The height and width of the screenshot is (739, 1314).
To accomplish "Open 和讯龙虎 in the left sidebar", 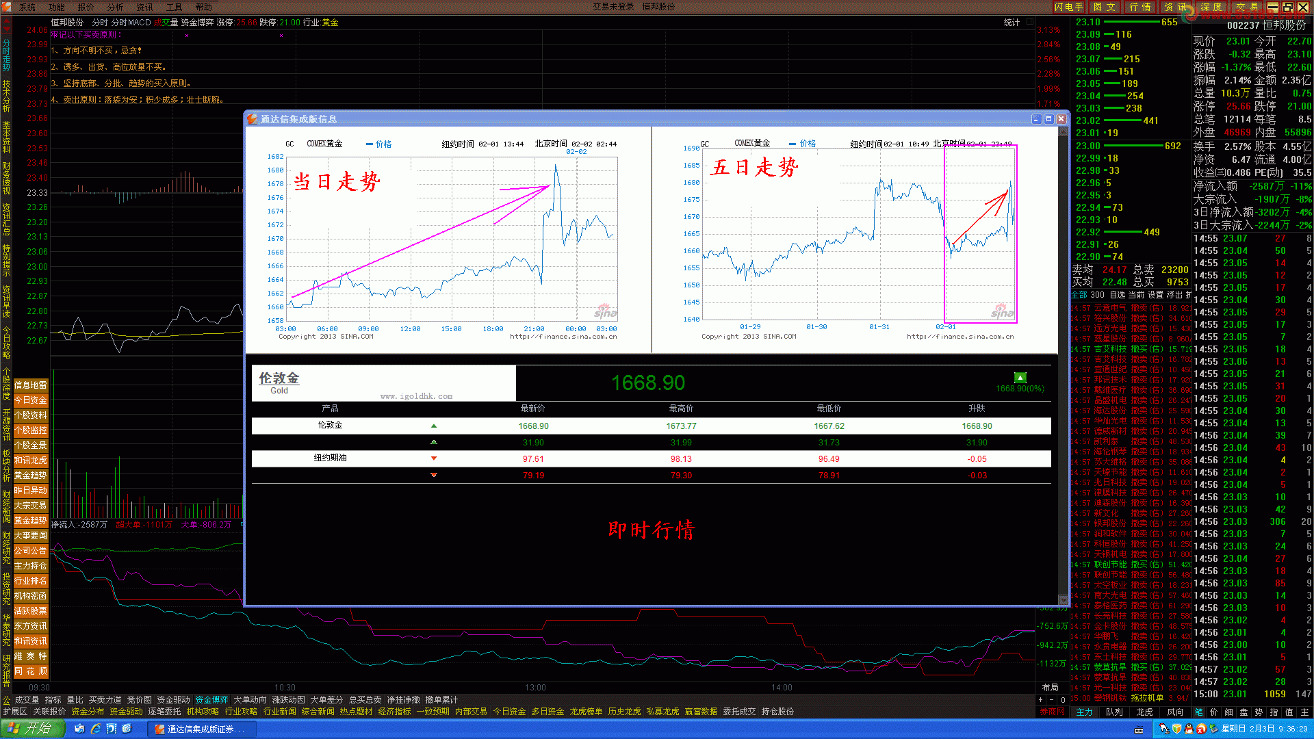I will click(x=31, y=461).
